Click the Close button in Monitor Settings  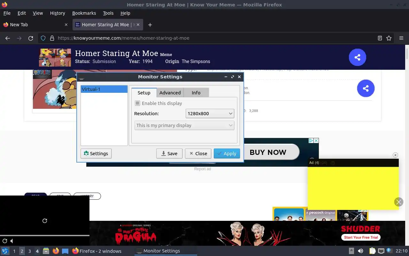point(198,154)
